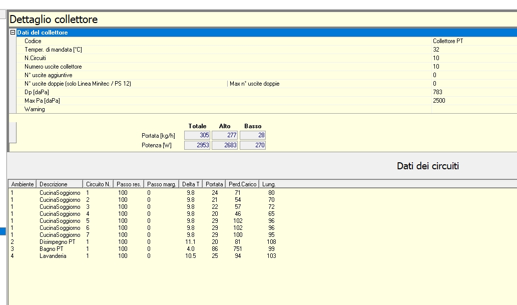The image size is (517, 305).
Task: Click the Max n° uscite doppie label
Action: pos(254,84)
